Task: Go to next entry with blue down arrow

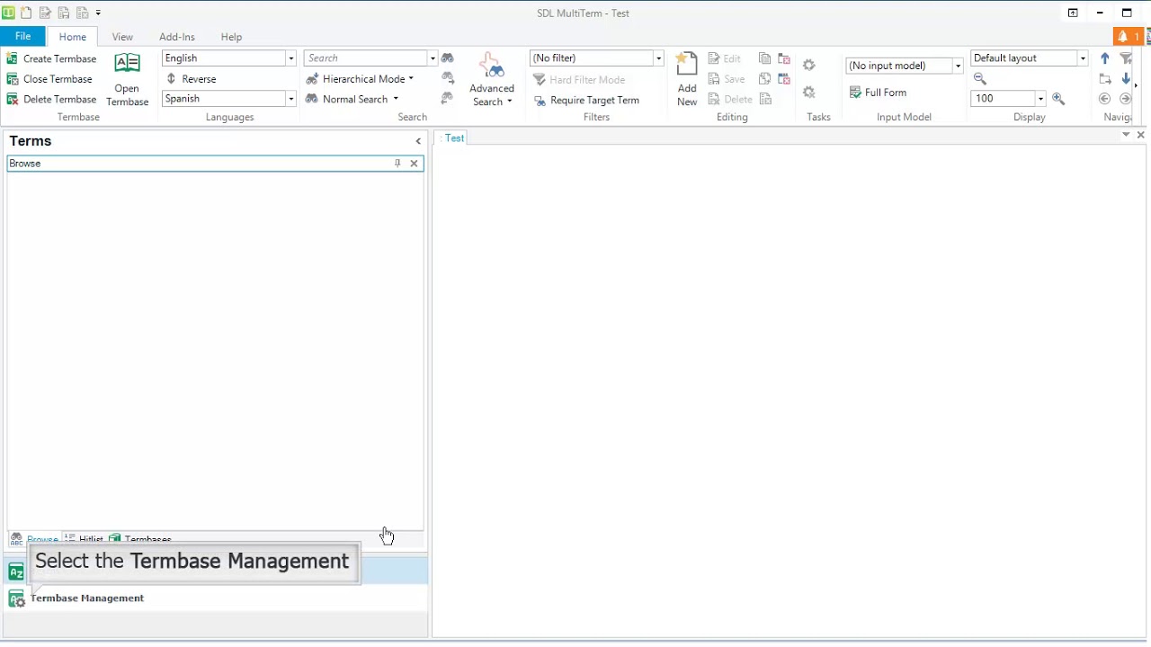Action: tap(1125, 79)
